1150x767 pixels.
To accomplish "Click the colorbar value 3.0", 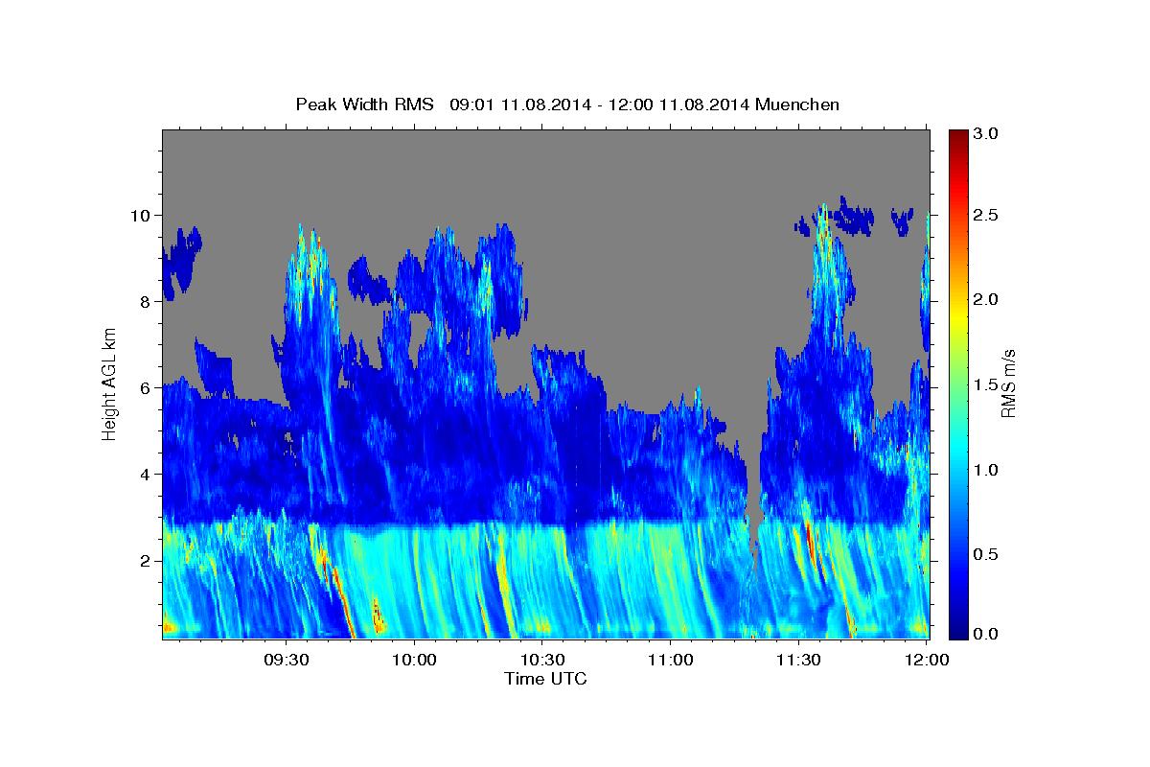I will click(x=986, y=134).
